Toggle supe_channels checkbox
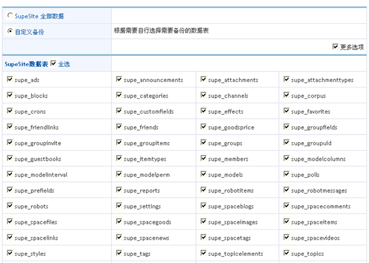This screenshot has height=263, width=369. 204,95
